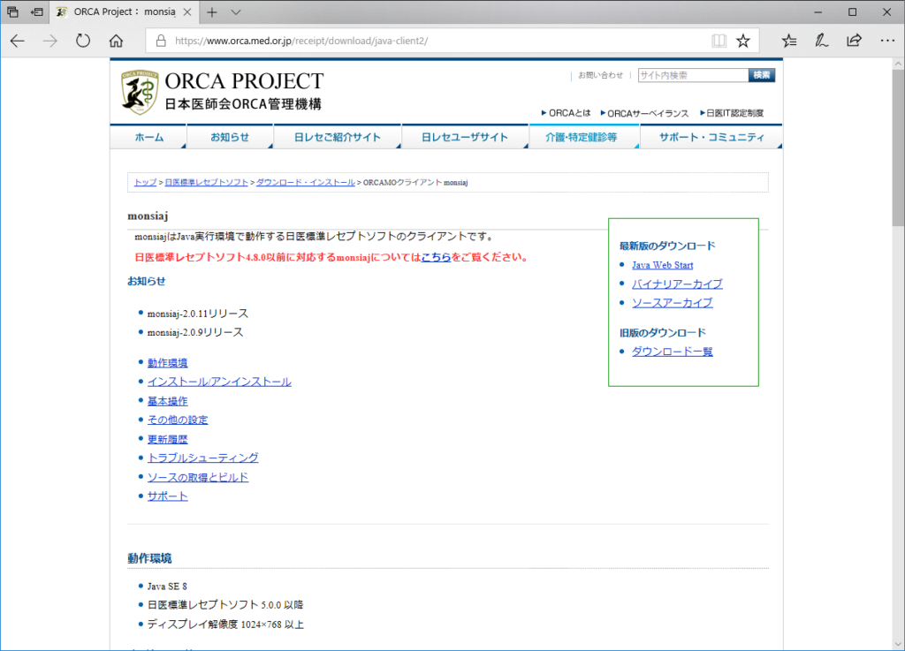Screen dimensions: 905x651
Task: Open the インストール/アンインストール link
Action: click(219, 382)
